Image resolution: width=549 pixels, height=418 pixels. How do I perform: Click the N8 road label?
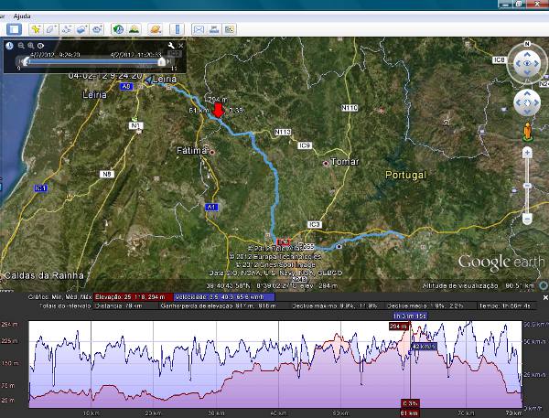(107, 174)
